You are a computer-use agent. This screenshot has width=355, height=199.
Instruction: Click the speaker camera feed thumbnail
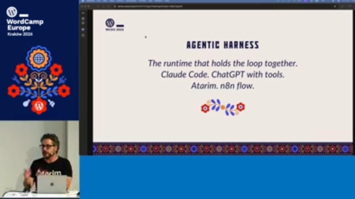(x=40, y=160)
